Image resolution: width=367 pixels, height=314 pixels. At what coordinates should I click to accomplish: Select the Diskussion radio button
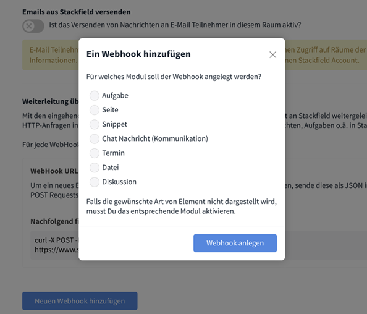coord(95,182)
